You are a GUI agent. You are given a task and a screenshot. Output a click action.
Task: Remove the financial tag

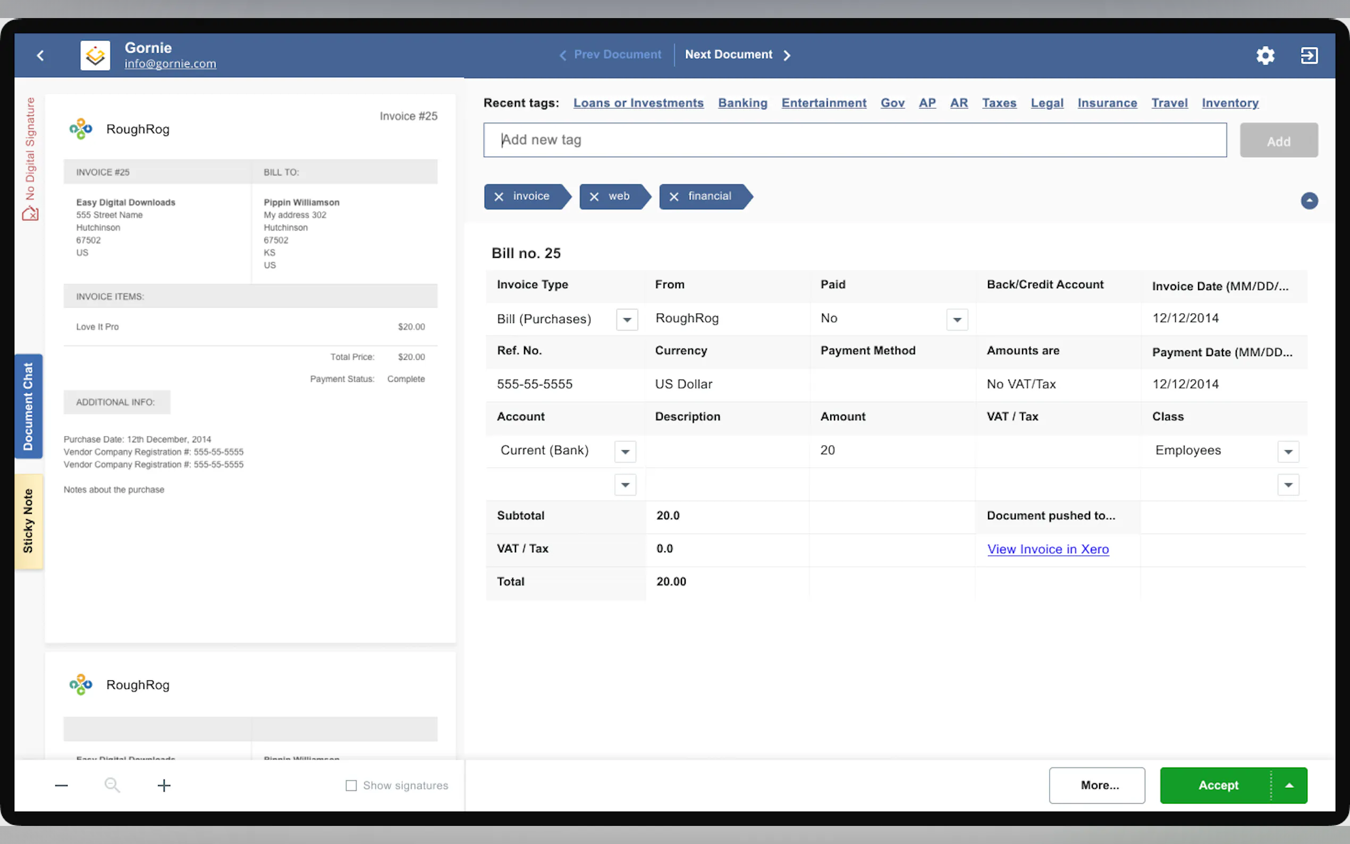[674, 197]
